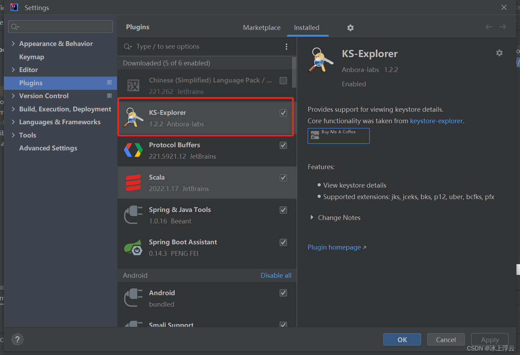Image resolution: width=520 pixels, height=355 pixels.
Task: Uncheck the KS-Explorer plugin checkbox
Action: point(283,113)
